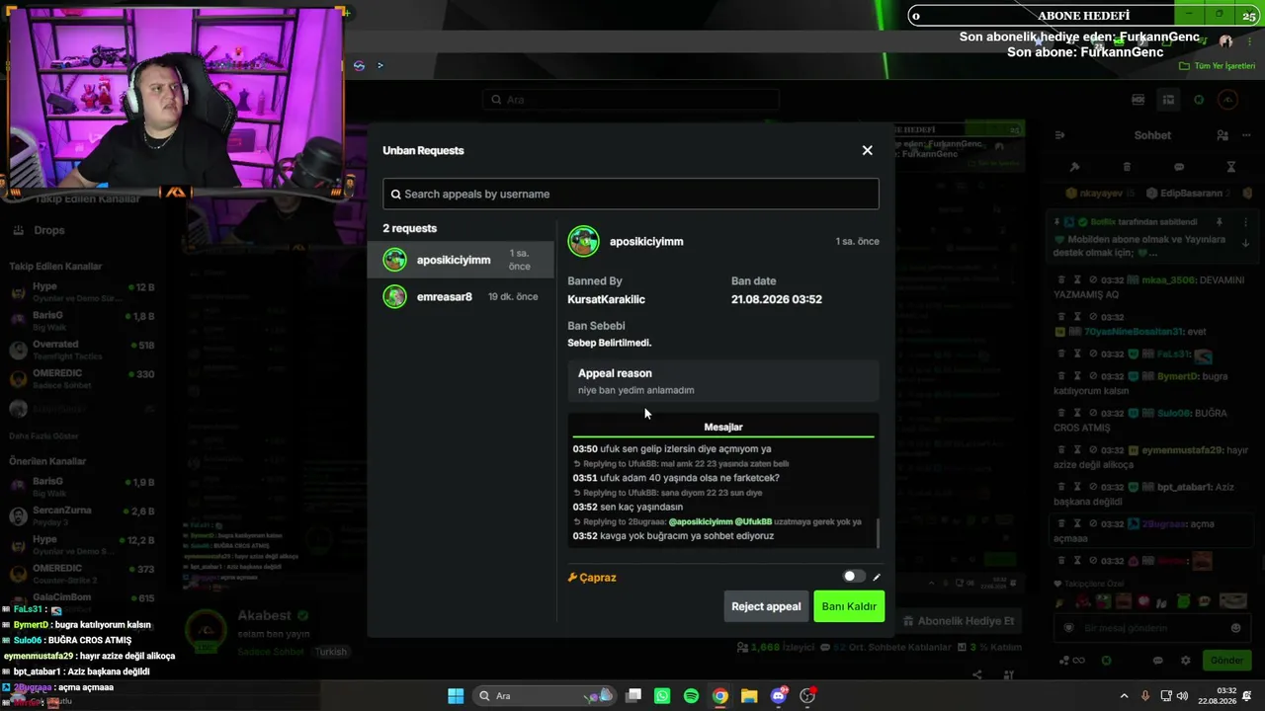The width and height of the screenshot is (1265, 711).
Task: Open chat settings gear icon
Action: pos(1186,661)
